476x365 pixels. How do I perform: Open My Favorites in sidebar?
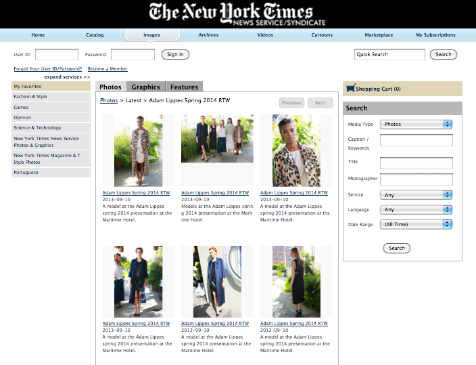(51, 87)
